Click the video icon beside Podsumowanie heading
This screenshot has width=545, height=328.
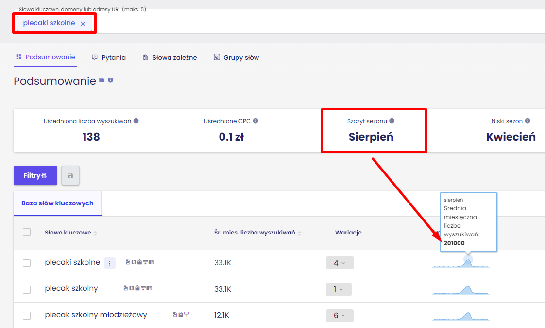(x=102, y=80)
